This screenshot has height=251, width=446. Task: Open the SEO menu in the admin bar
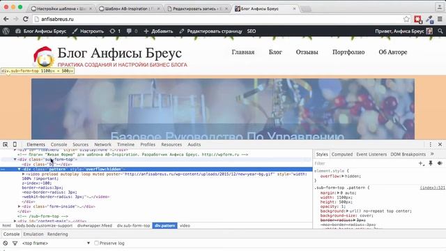252,31
